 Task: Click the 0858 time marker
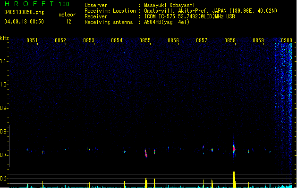coord(230,40)
